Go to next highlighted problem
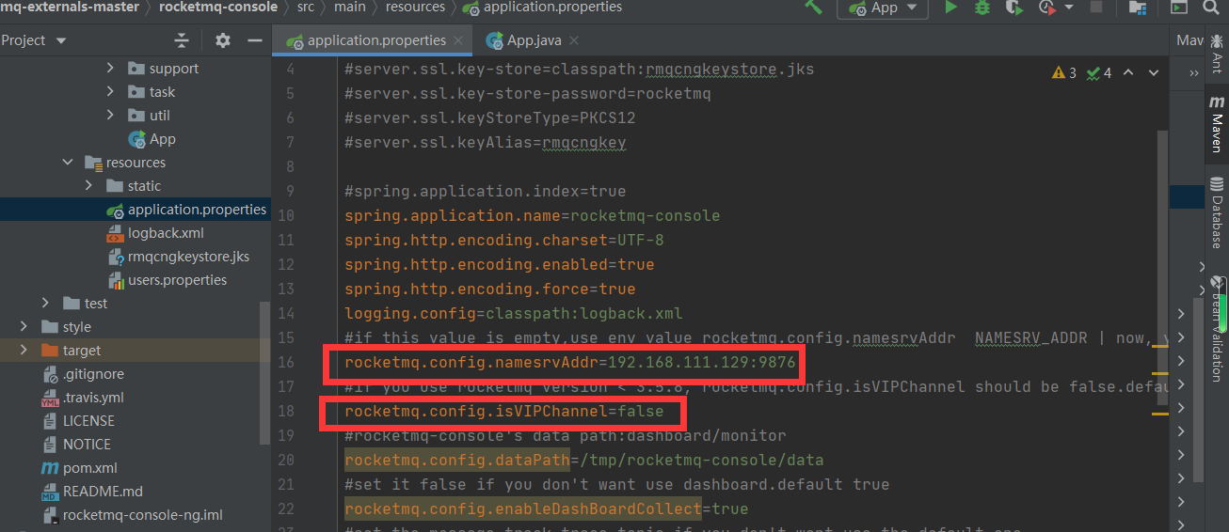The image size is (1229, 532). 1153,73
